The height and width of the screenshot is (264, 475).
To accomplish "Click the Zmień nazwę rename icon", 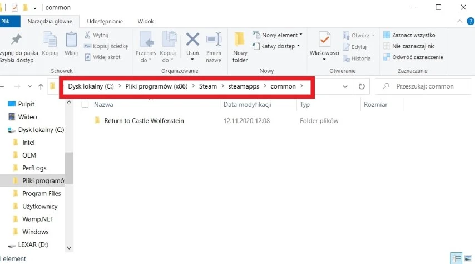I will (214, 45).
